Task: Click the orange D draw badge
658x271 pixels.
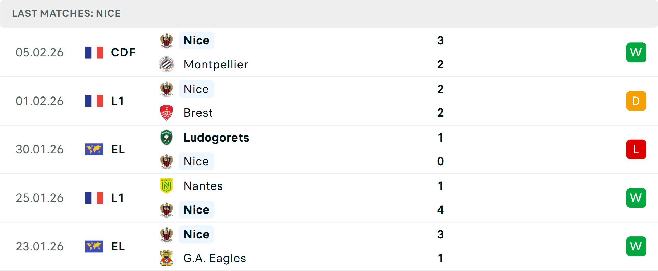Action: pos(636,101)
